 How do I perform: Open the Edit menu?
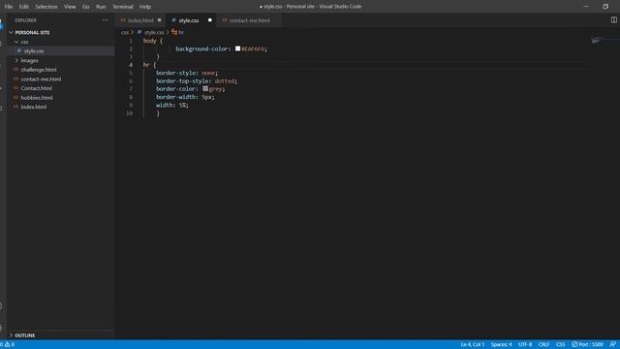24,7
